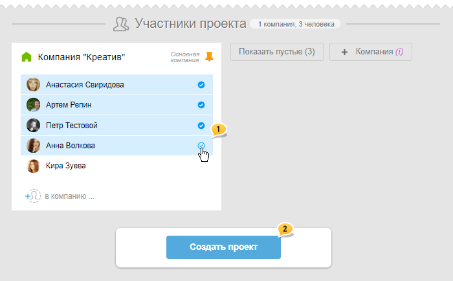Select the Кира Зуева name
Viewport: 453px width, 281px height.
(x=66, y=166)
